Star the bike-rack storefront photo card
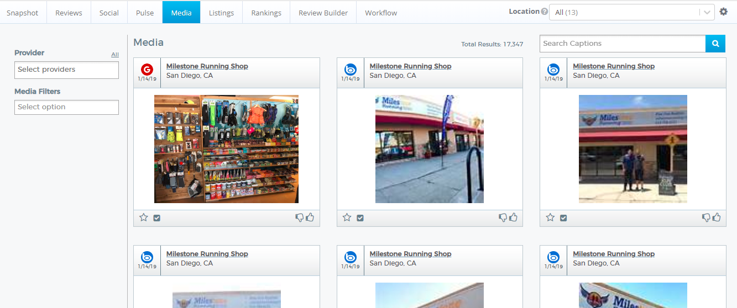 [x=347, y=217]
